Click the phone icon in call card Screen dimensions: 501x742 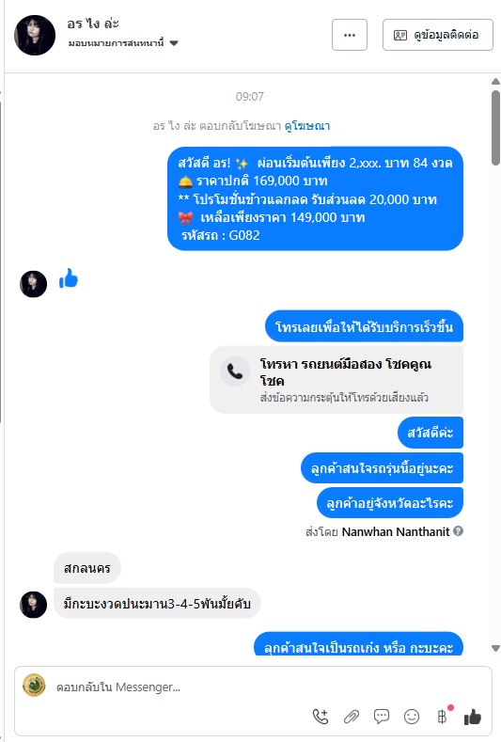click(x=235, y=371)
